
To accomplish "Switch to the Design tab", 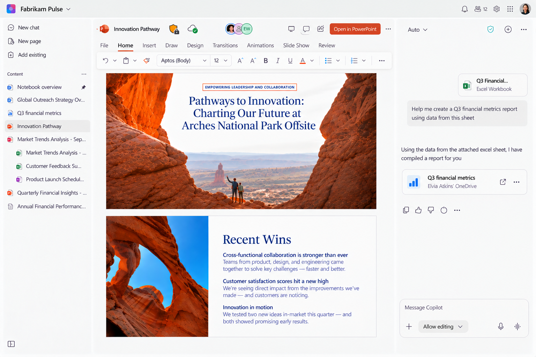I will pos(195,45).
